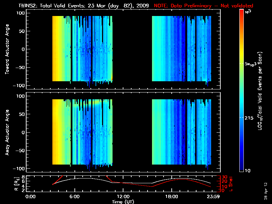Click the red "L Shell" axis label
This screenshot has width=272, height=204.
(x=232, y=184)
